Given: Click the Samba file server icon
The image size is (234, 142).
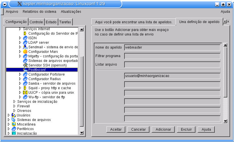Looking at the screenshot, I should 25,83.
